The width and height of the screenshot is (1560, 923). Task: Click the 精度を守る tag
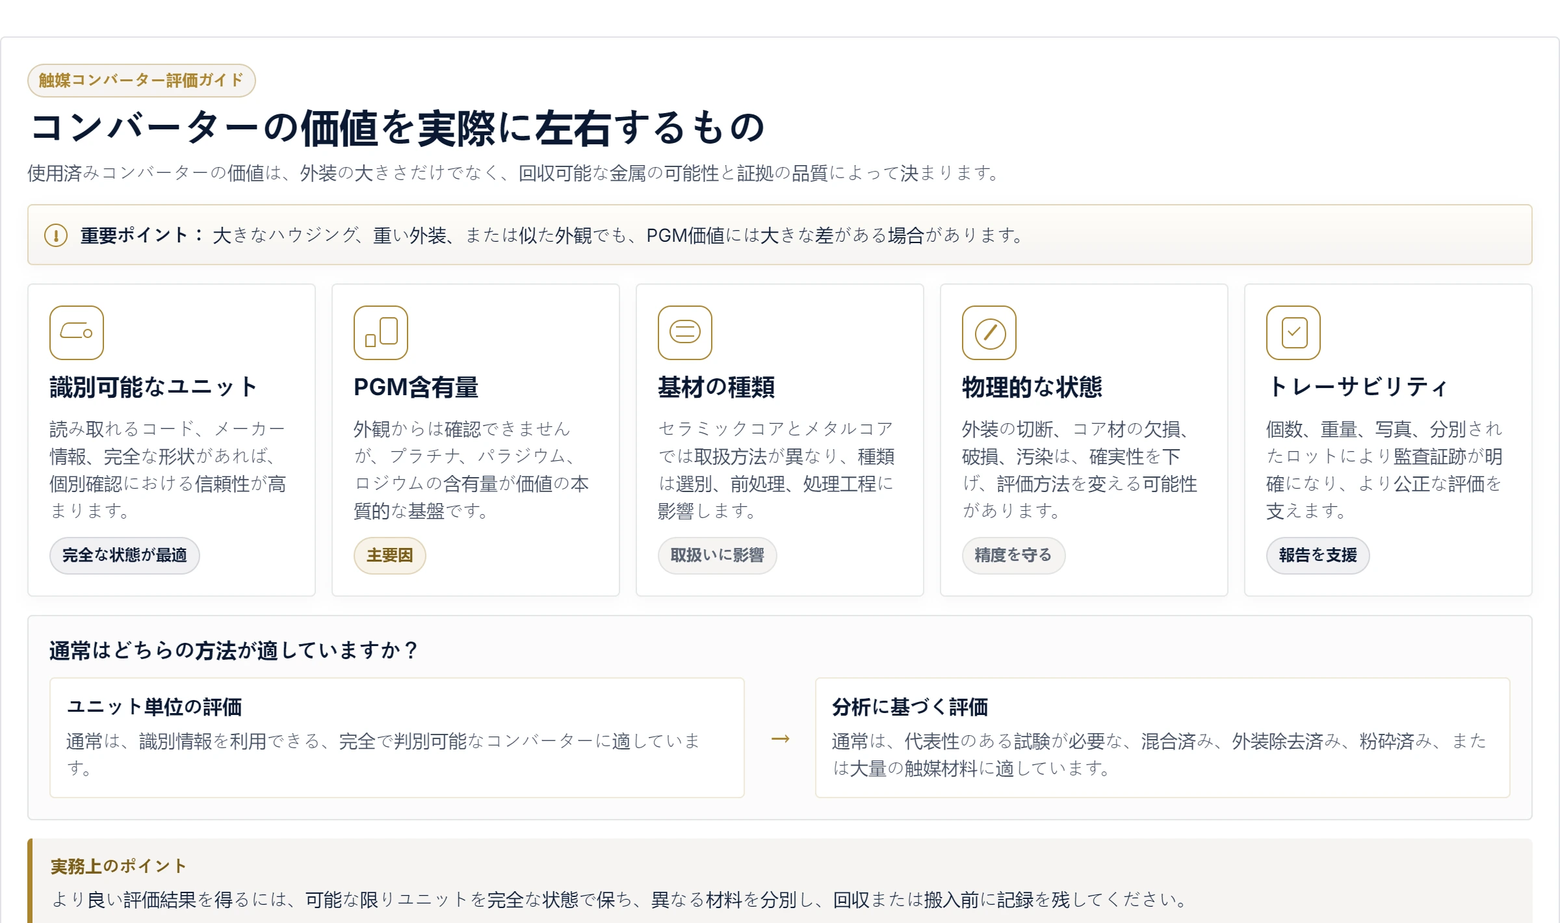(x=1014, y=555)
